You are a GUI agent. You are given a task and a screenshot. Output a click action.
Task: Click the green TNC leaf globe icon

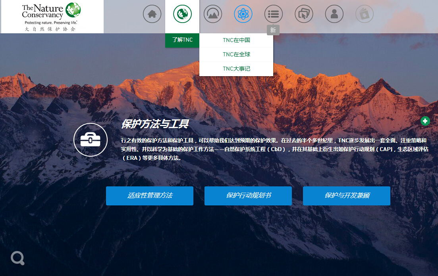(x=182, y=14)
